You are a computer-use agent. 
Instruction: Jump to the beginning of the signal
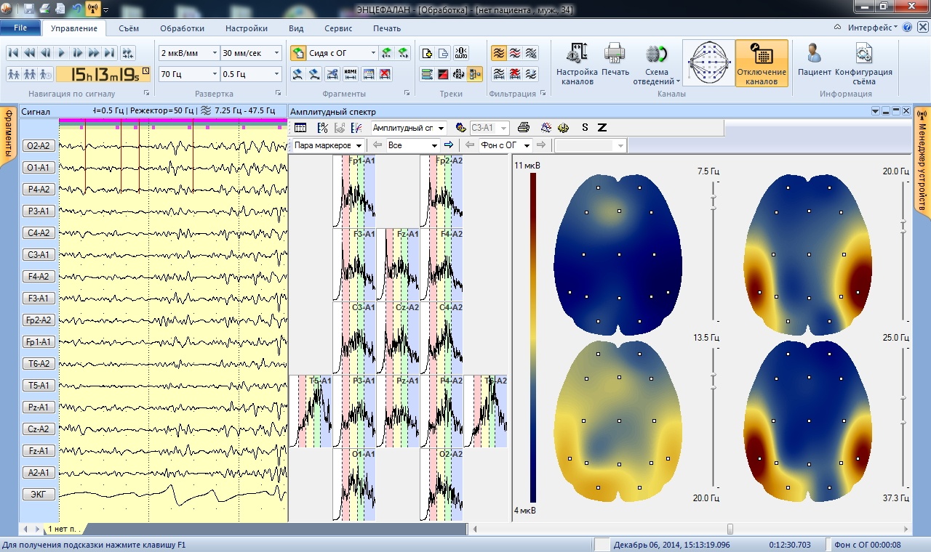(x=13, y=53)
